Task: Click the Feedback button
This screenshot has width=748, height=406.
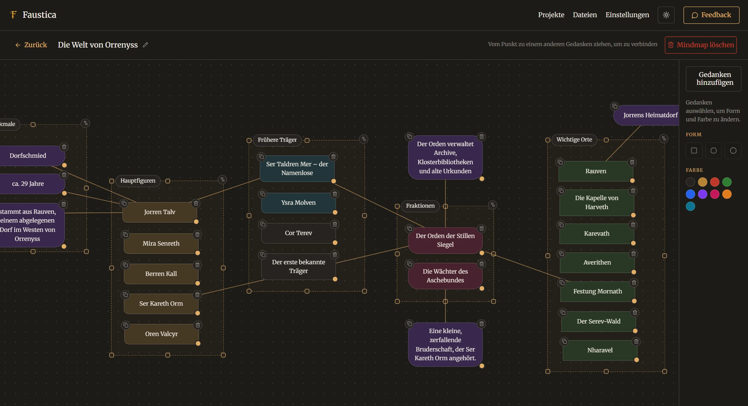Action: click(711, 15)
